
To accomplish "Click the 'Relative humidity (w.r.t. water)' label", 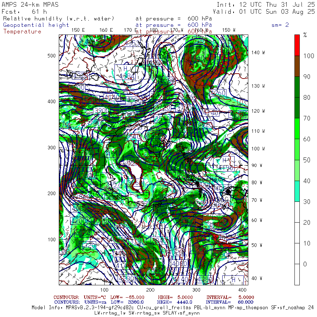I will tap(58, 19).
